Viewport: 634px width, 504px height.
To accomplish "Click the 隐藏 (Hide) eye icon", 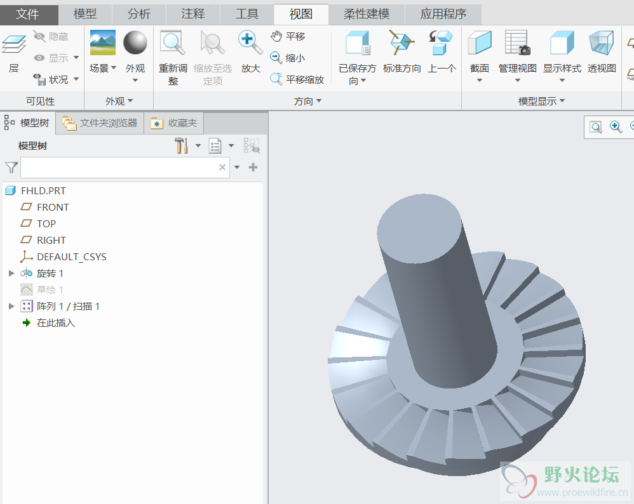I will 39,36.
